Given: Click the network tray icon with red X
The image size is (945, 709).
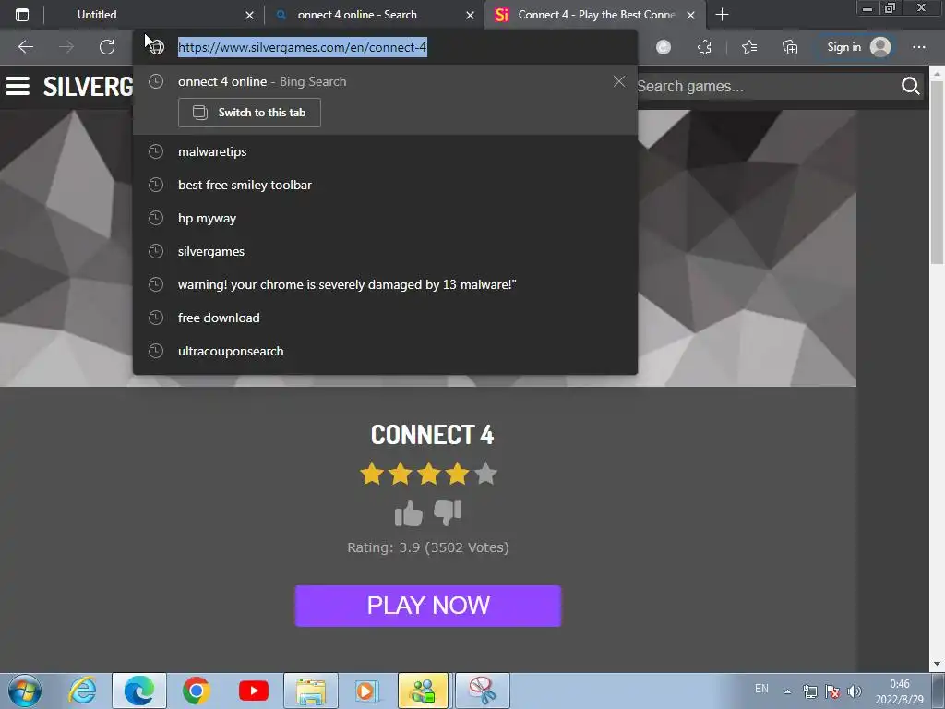Looking at the screenshot, I should coord(832,691).
